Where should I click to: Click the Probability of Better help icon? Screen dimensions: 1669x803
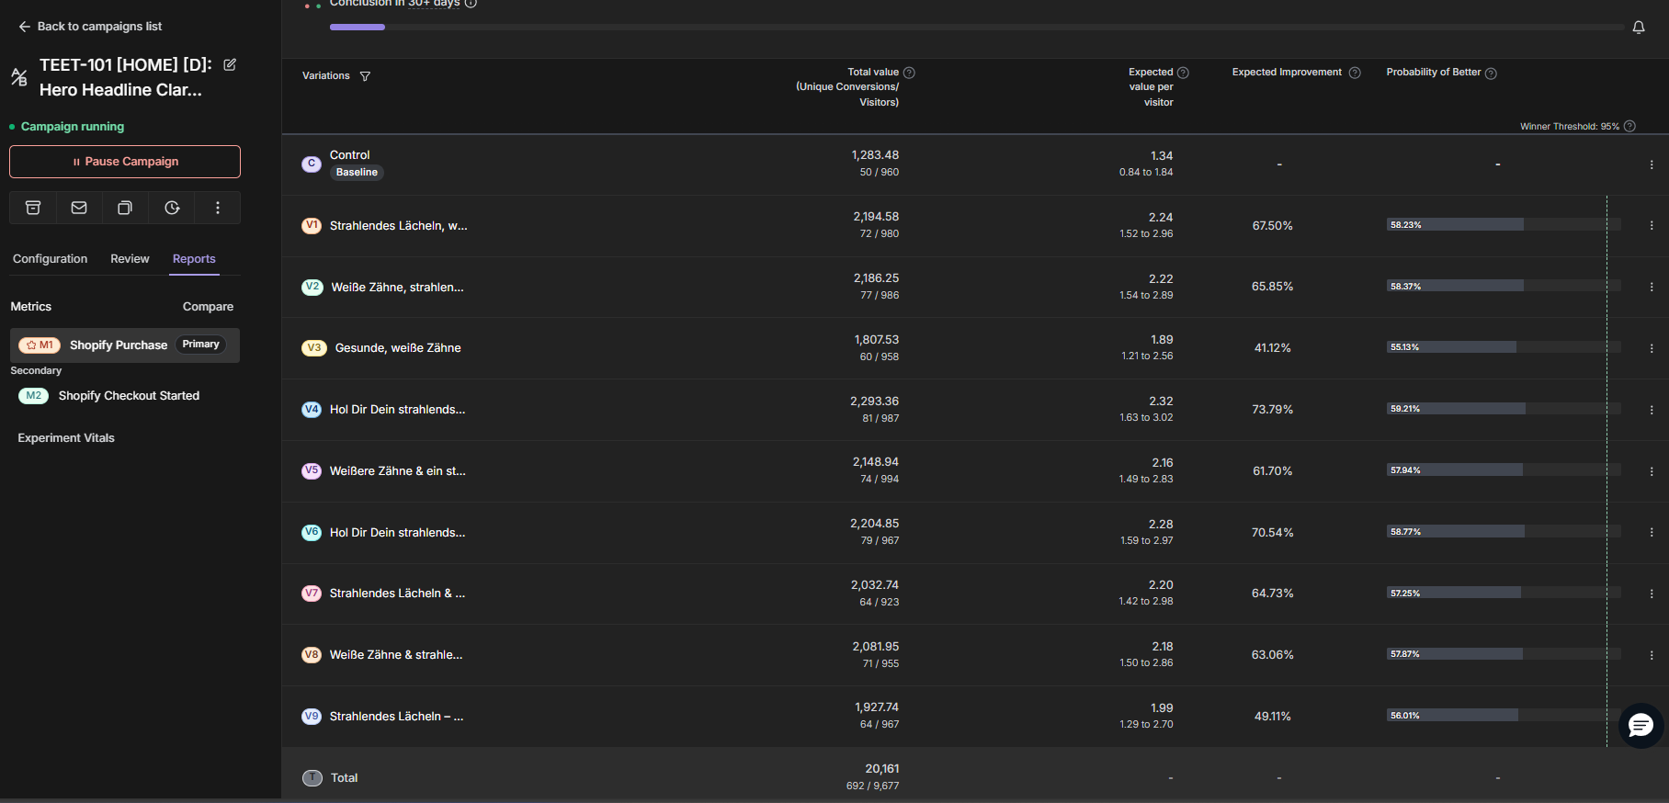[1491, 74]
